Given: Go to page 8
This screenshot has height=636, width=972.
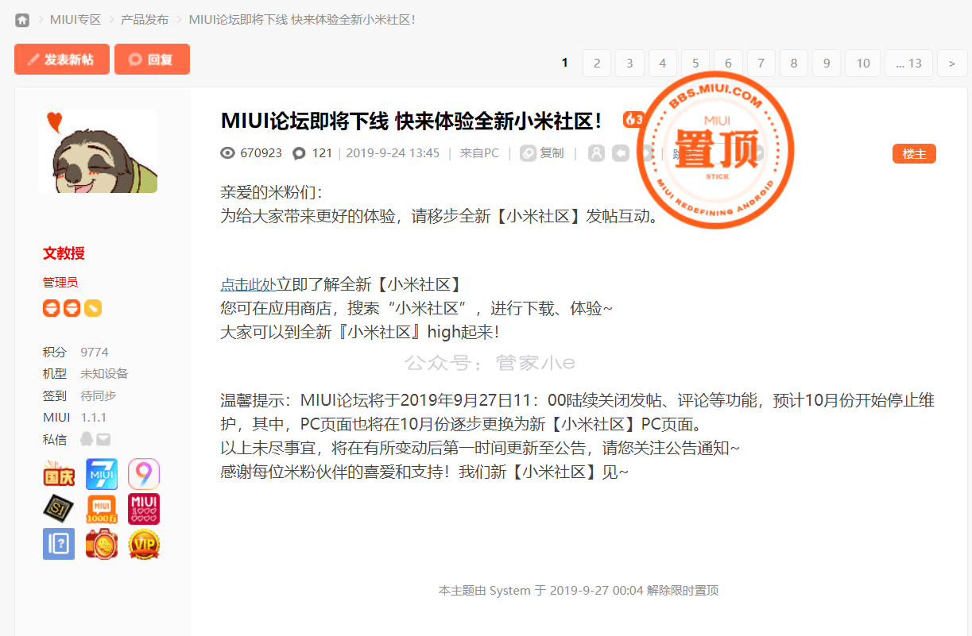Looking at the screenshot, I should (x=794, y=63).
